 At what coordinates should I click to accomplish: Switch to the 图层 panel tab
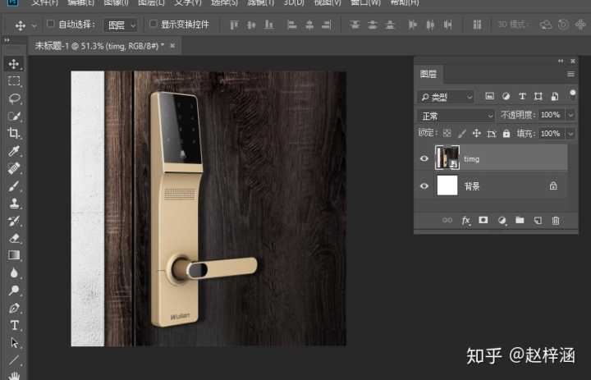point(428,74)
